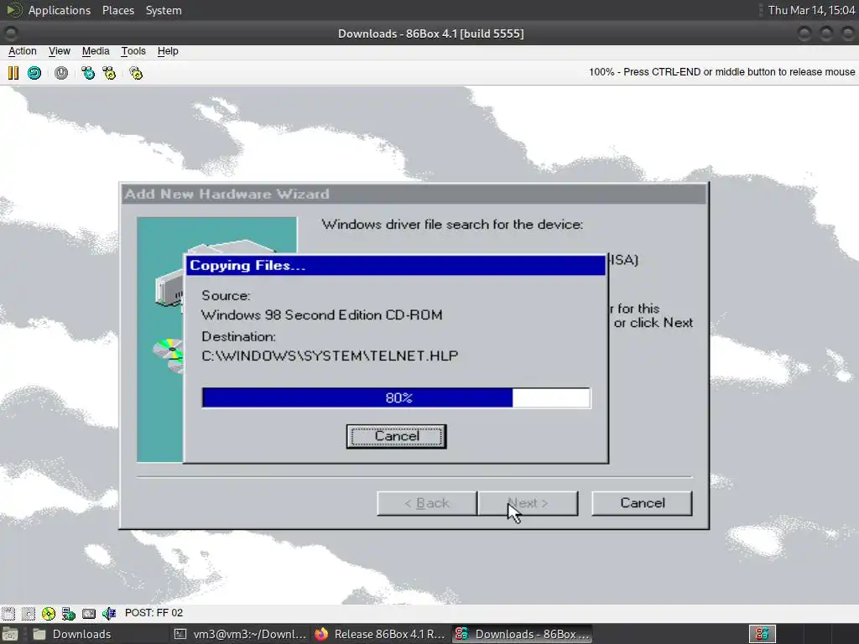Send Ctrl+Alt+Del using the teal keys icon
Image resolution: width=859 pixels, height=644 pixels.
coord(87,73)
